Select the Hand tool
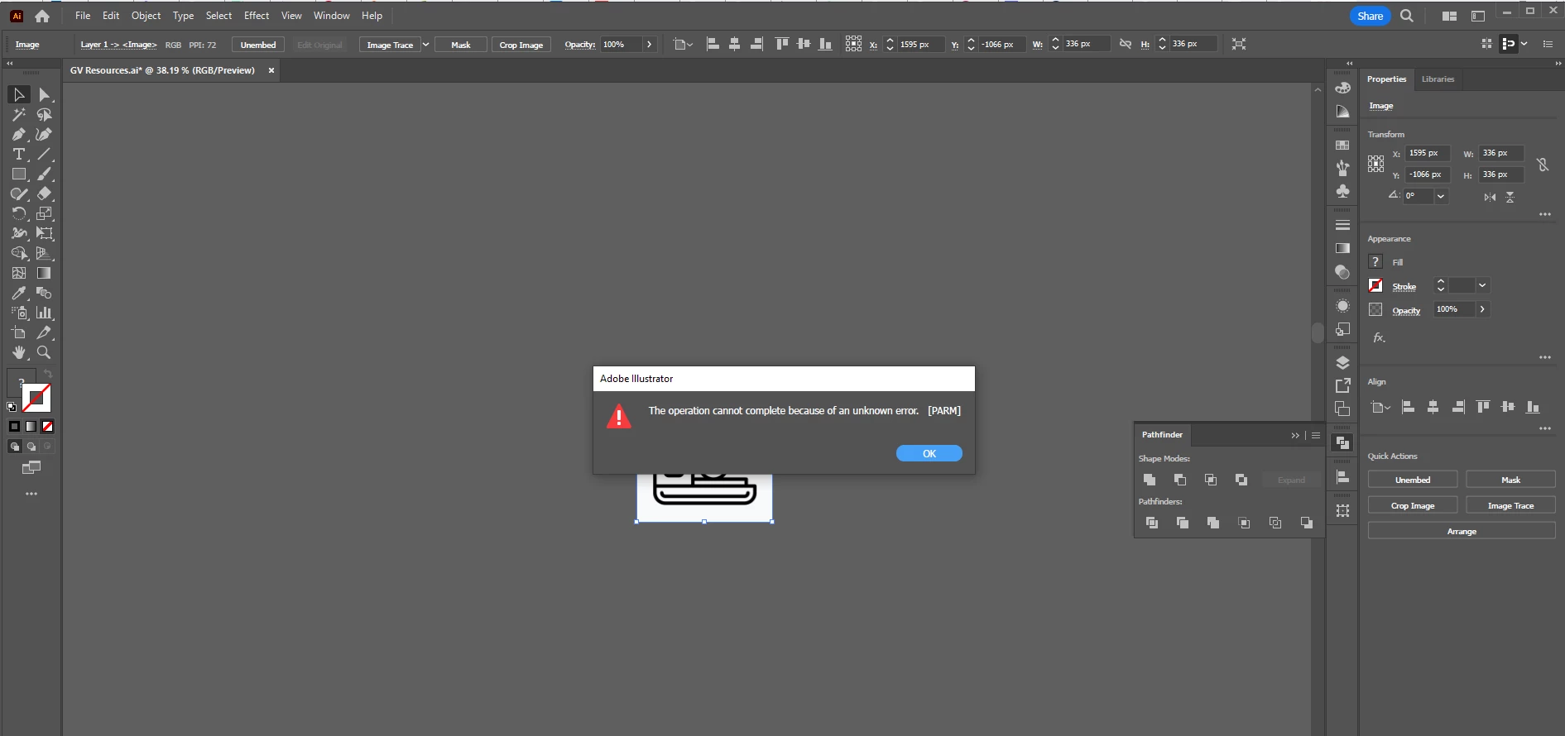Viewport: 1565px width, 736px height. [x=18, y=352]
